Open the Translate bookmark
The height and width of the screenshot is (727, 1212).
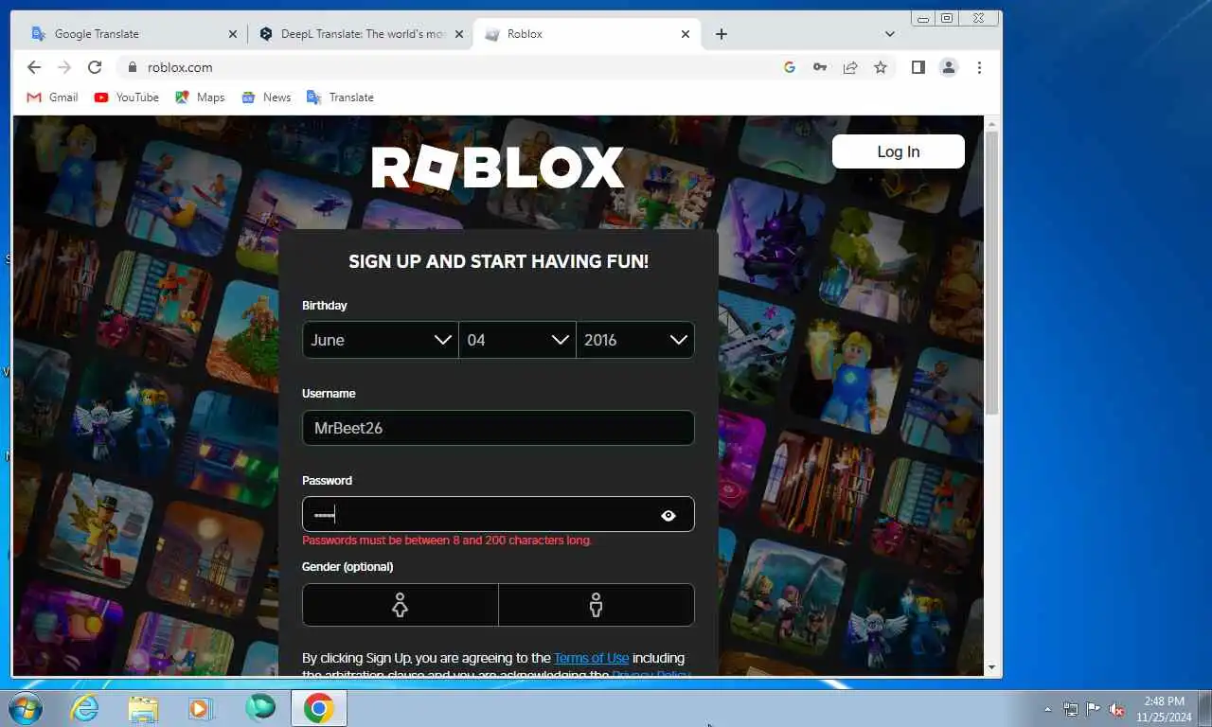(340, 98)
